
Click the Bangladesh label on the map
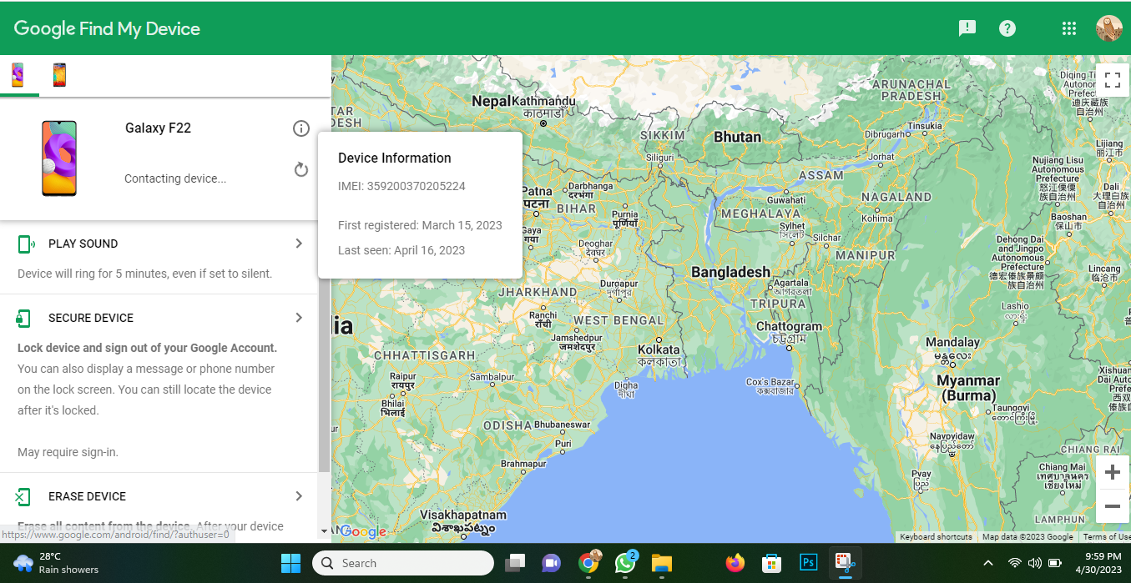point(730,272)
